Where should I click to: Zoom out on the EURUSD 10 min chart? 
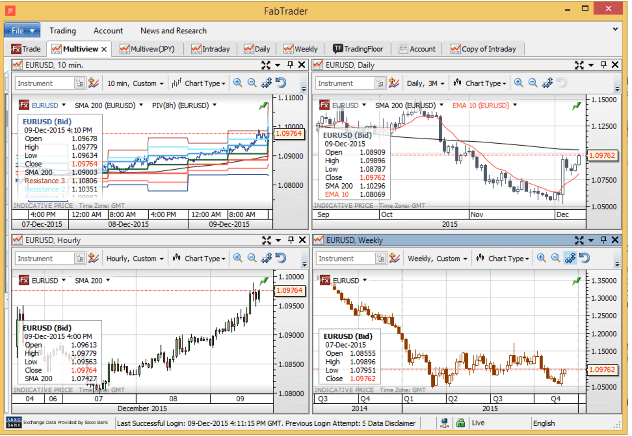tap(252, 83)
